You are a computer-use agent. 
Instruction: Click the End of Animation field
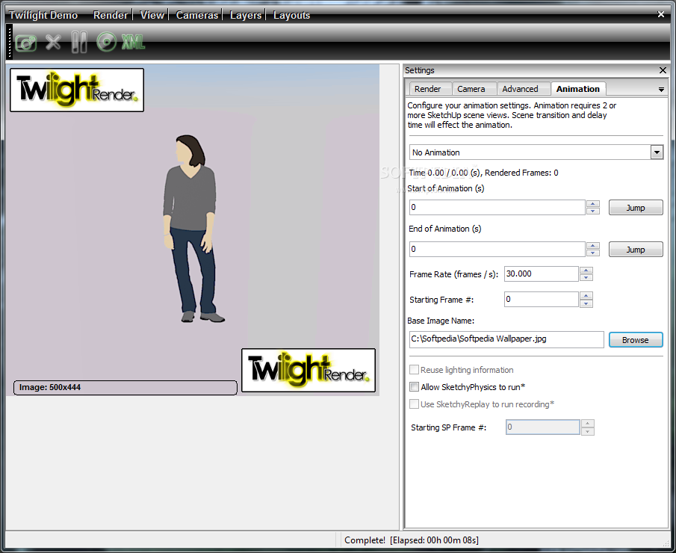(497, 250)
